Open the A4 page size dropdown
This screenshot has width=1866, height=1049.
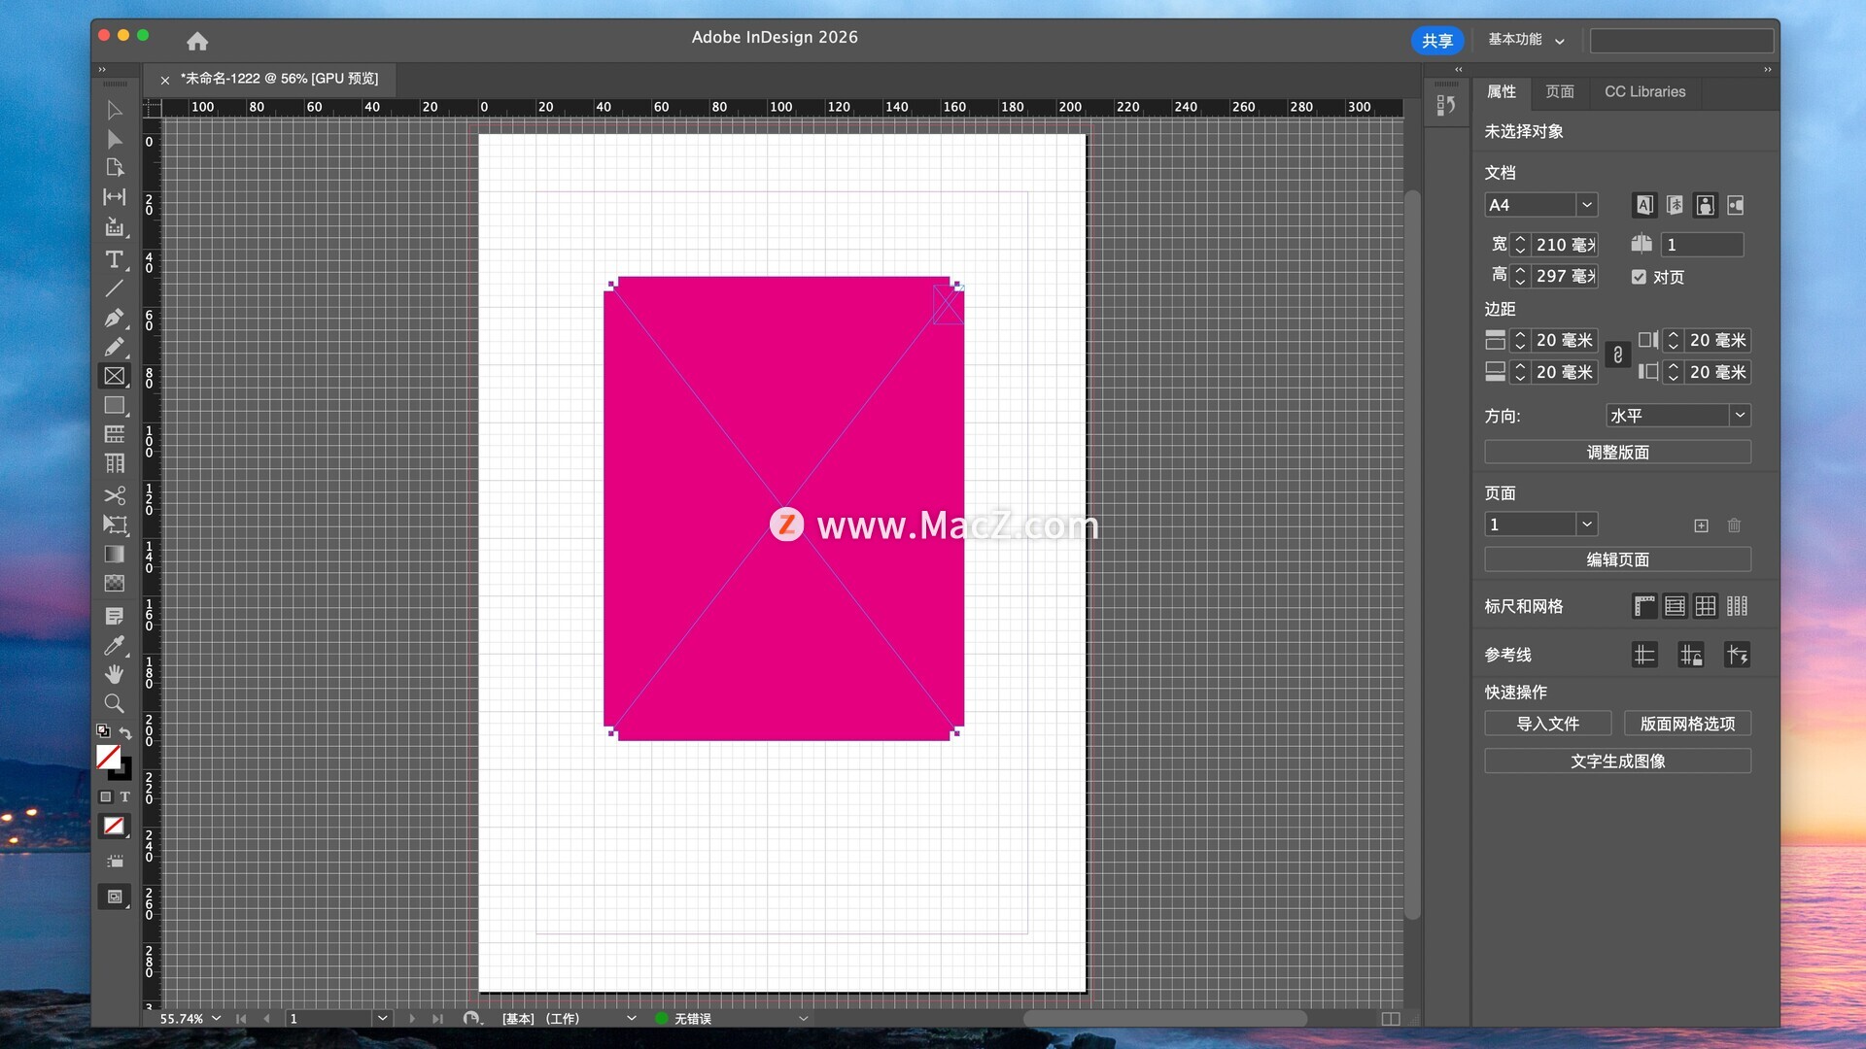tap(1586, 205)
